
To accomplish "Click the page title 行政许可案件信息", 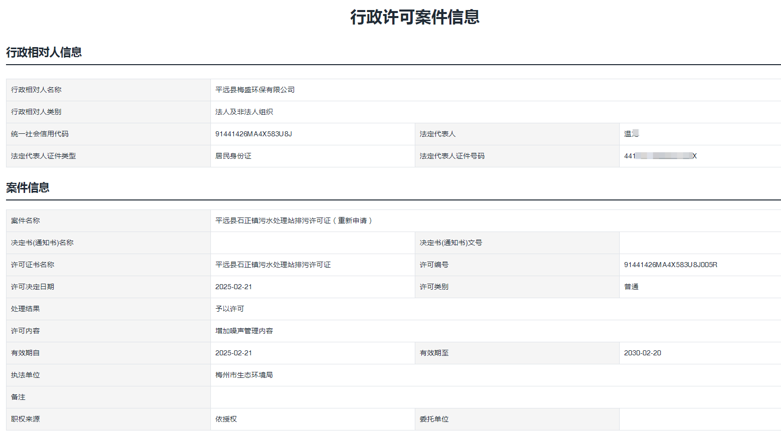I will tap(415, 17).
